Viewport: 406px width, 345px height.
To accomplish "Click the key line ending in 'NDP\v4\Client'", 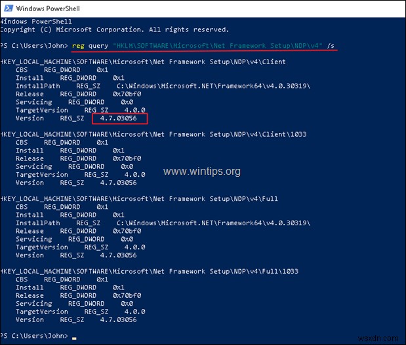I will [143, 62].
